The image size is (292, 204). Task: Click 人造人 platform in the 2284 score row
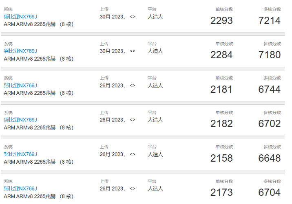pyautogui.click(x=155, y=51)
